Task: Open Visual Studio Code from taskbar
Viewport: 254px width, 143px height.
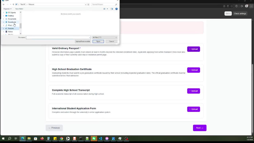Action: 100,138
